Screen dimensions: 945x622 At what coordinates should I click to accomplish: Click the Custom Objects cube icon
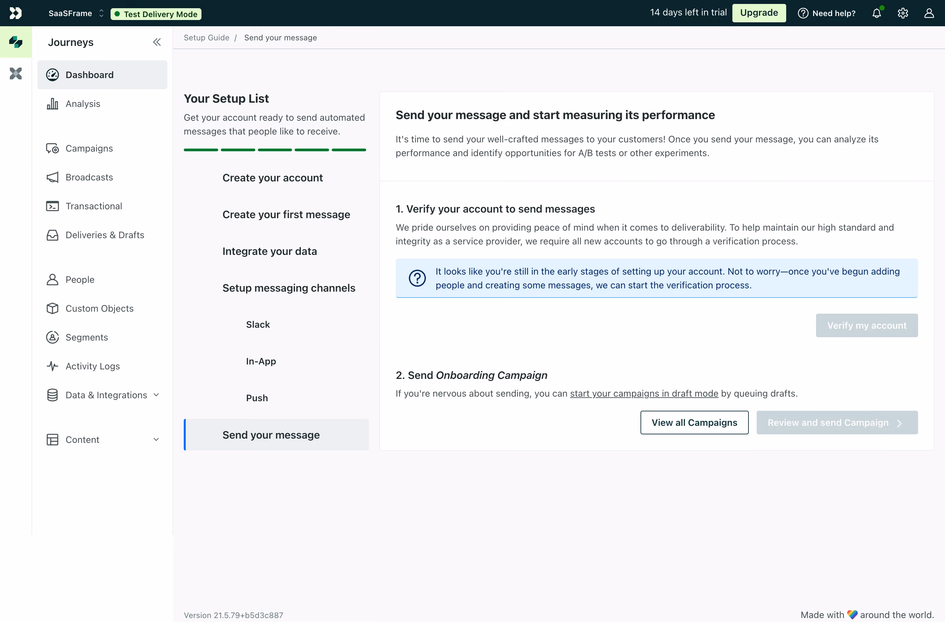[52, 308]
